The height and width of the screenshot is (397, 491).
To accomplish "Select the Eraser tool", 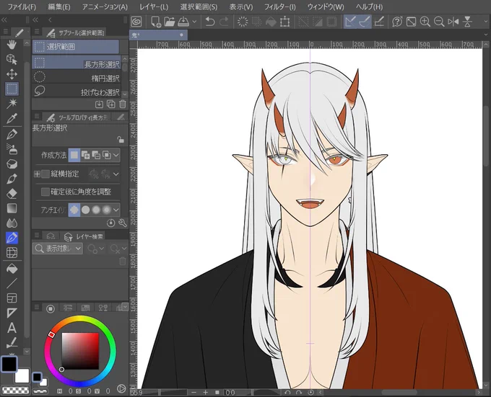I will click(x=12, y=194).
